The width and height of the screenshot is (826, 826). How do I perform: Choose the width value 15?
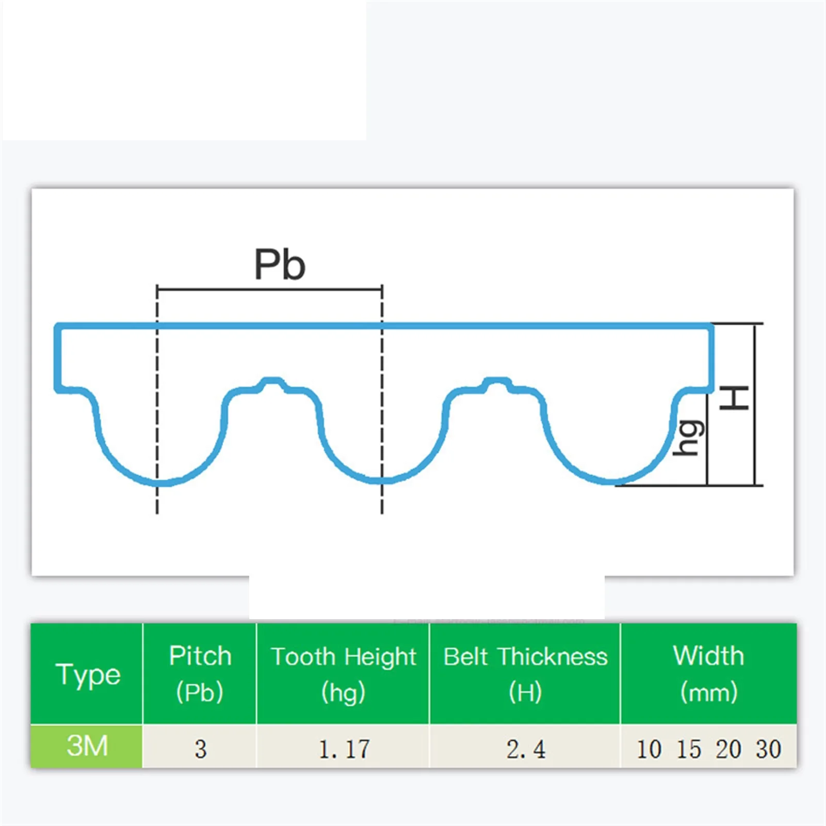tap(689, 749)
